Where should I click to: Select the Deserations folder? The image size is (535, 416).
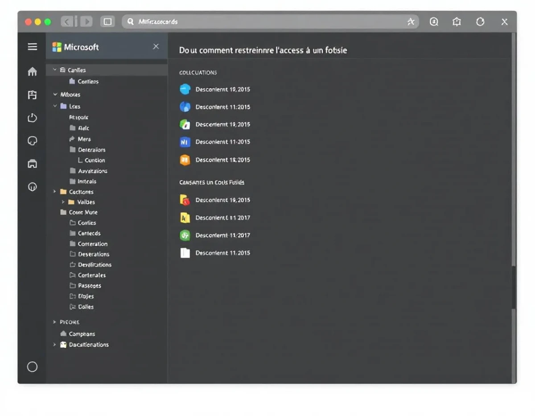tap(89, 254)
